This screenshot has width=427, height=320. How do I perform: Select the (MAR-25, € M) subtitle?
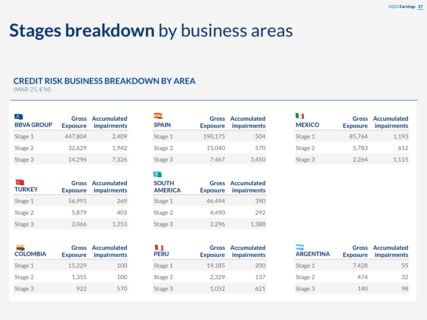(32, 90)
